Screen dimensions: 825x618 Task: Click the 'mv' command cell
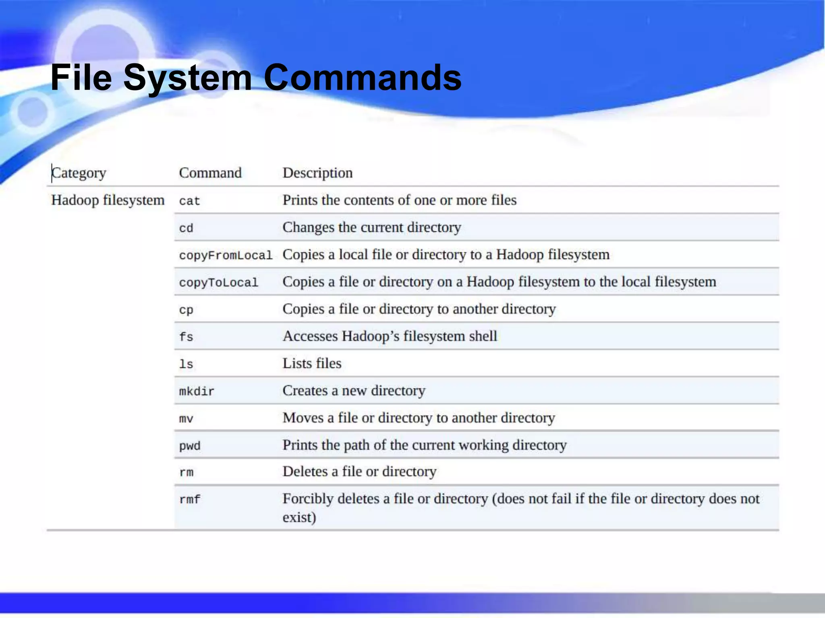point(186,419)
